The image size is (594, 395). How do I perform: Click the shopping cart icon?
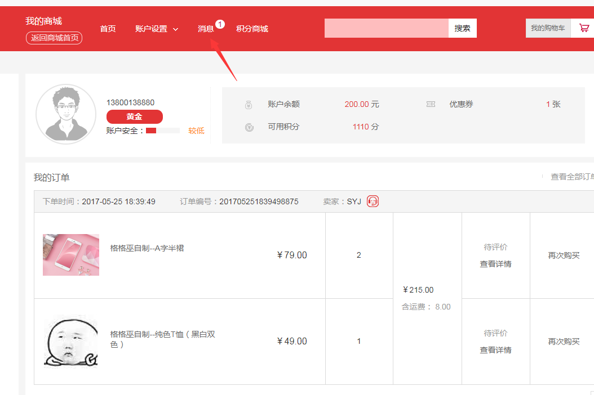tap(584, 28)
